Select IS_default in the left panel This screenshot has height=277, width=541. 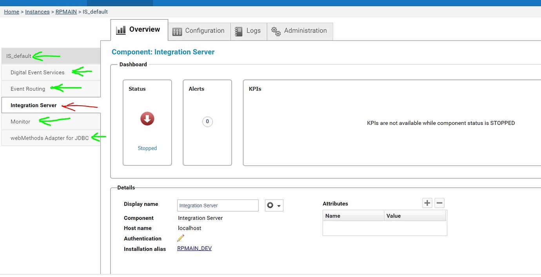[x=51, y=56]
